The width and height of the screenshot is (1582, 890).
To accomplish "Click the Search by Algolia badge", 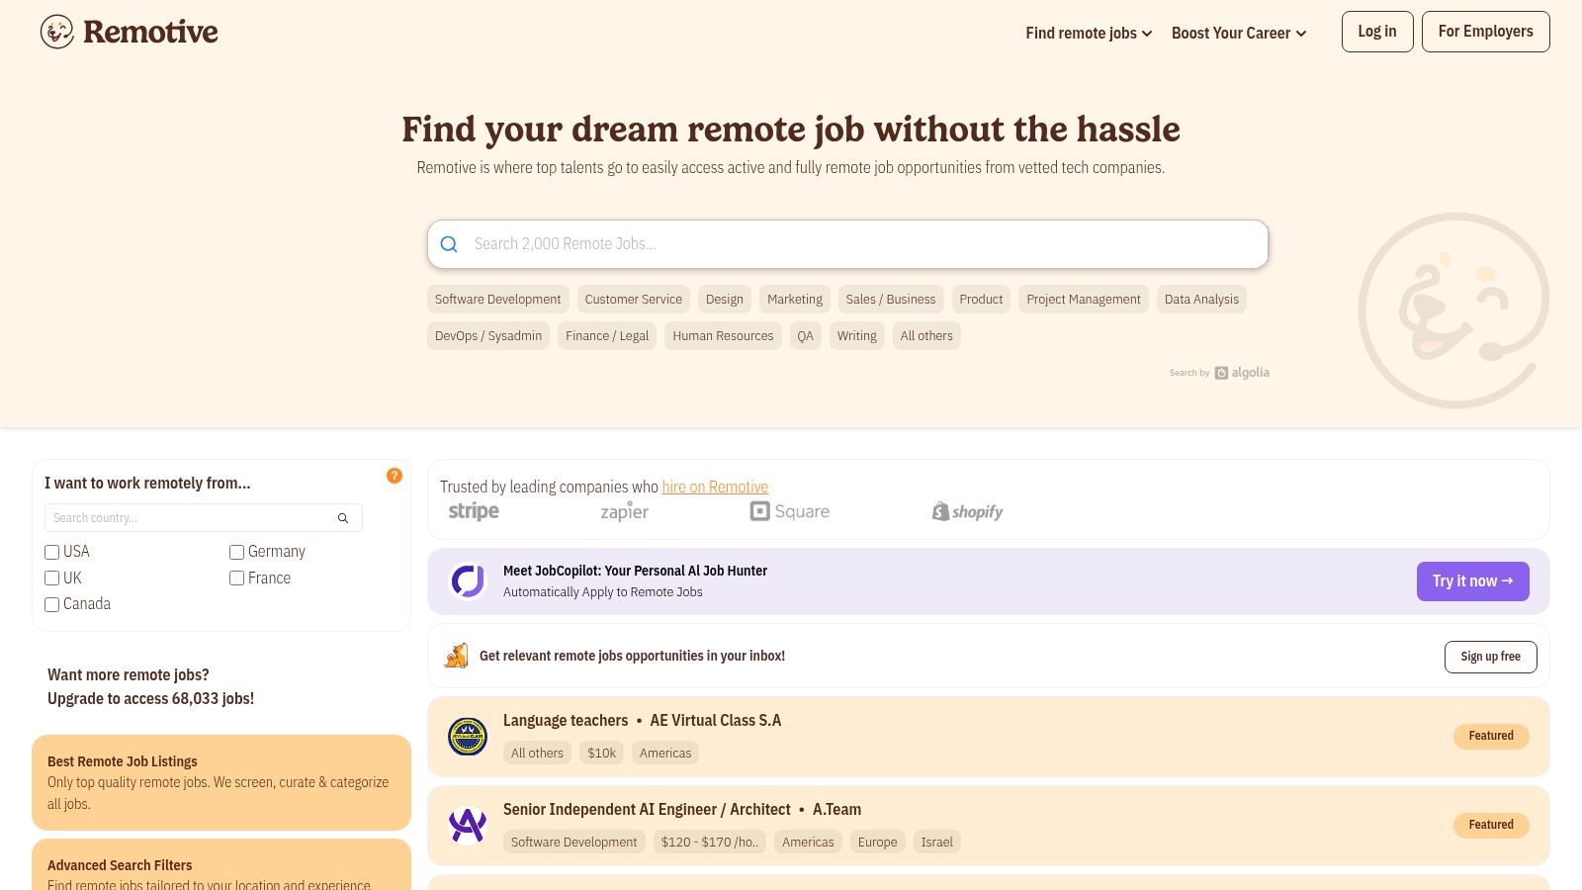I will click(1219, 373).
